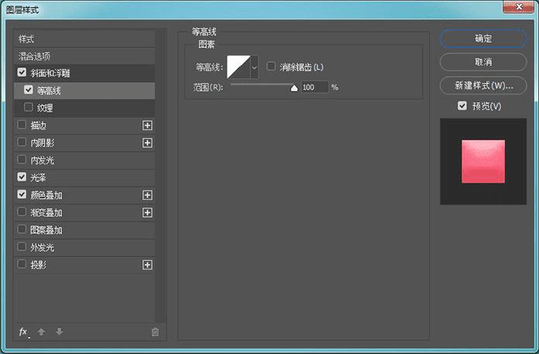The height and width of the screenshot is (354, 539).
Task: Click the move effect down arrow
Action: (x=59, y=332)
